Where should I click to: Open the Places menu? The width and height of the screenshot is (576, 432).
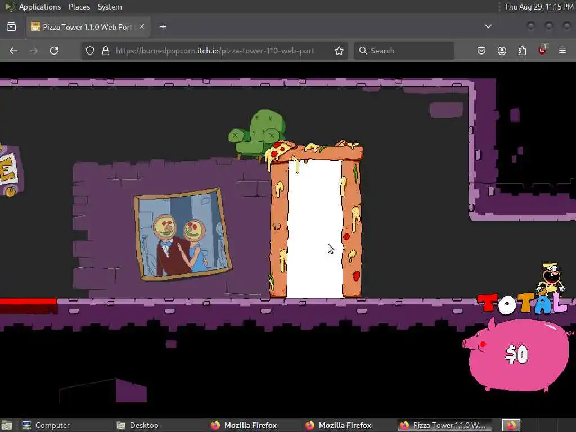[79, 7]
